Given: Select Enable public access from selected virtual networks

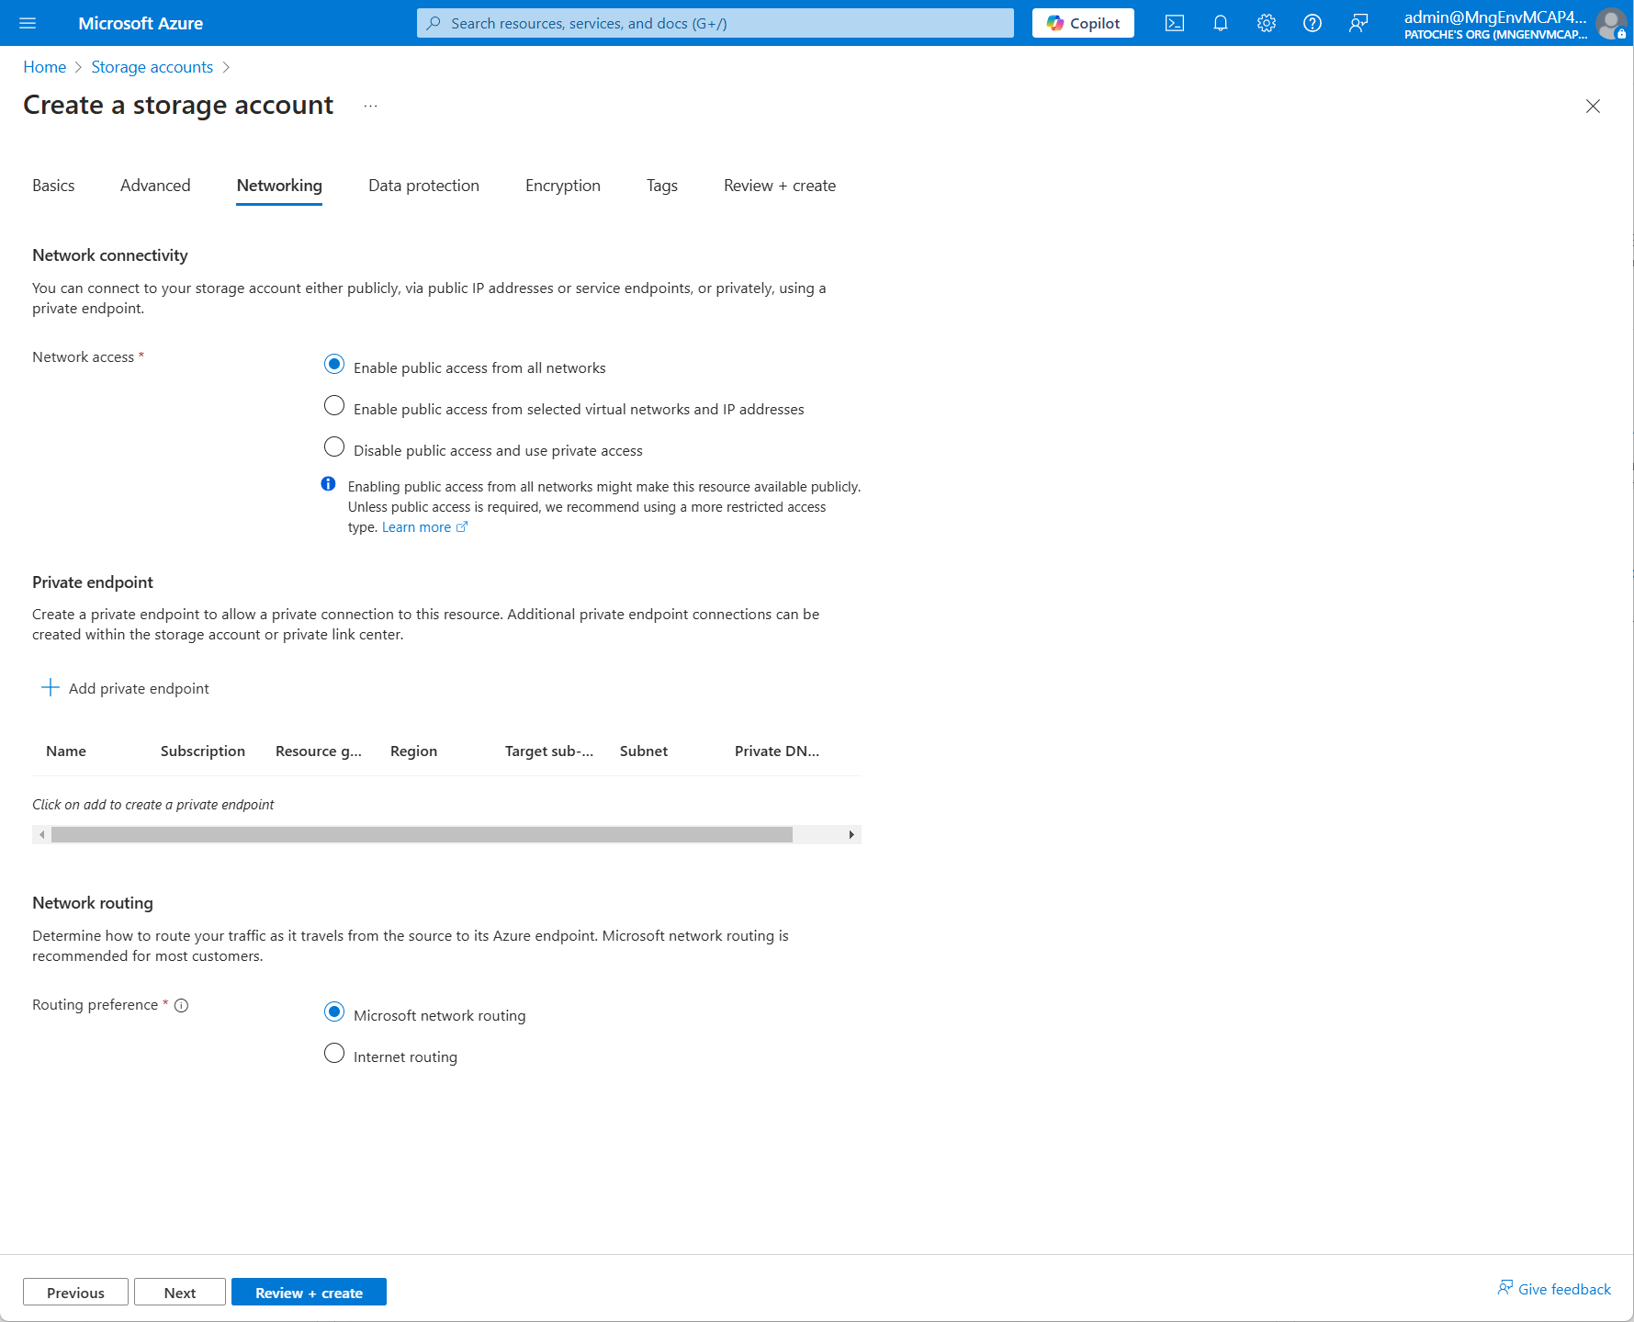Looking at the screenshot, I should coord(334,406).
